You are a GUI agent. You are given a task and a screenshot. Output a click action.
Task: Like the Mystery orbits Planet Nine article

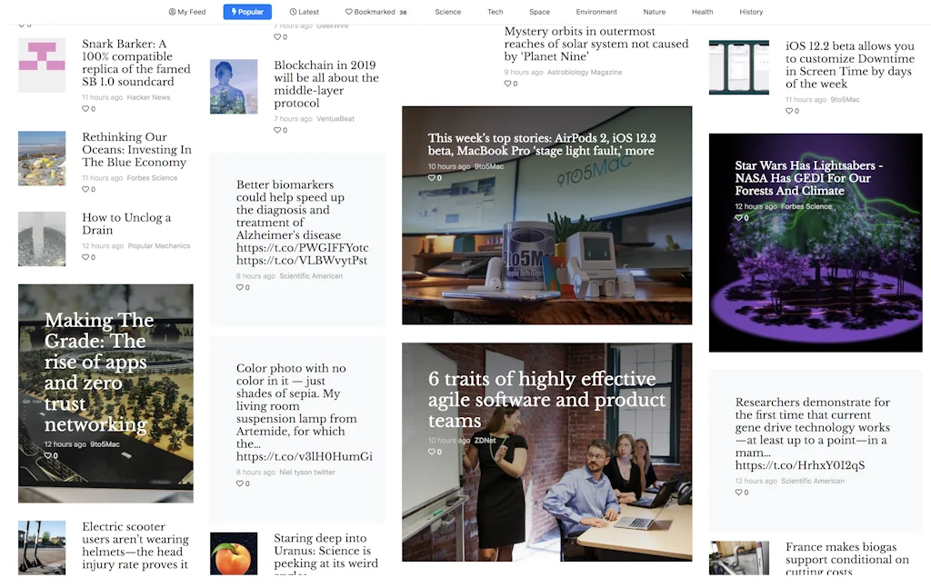511,84
